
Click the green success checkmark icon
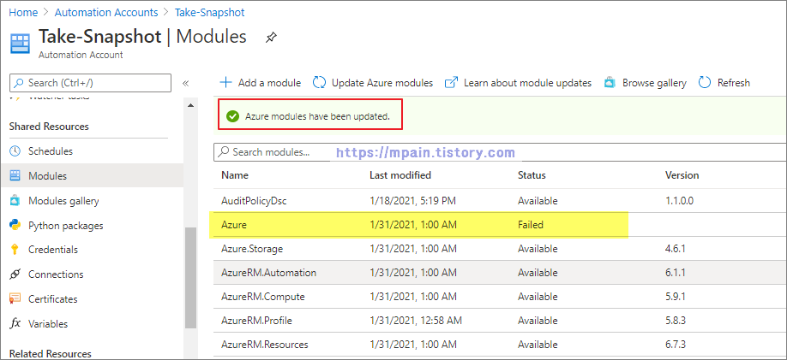tap(231, 116)
